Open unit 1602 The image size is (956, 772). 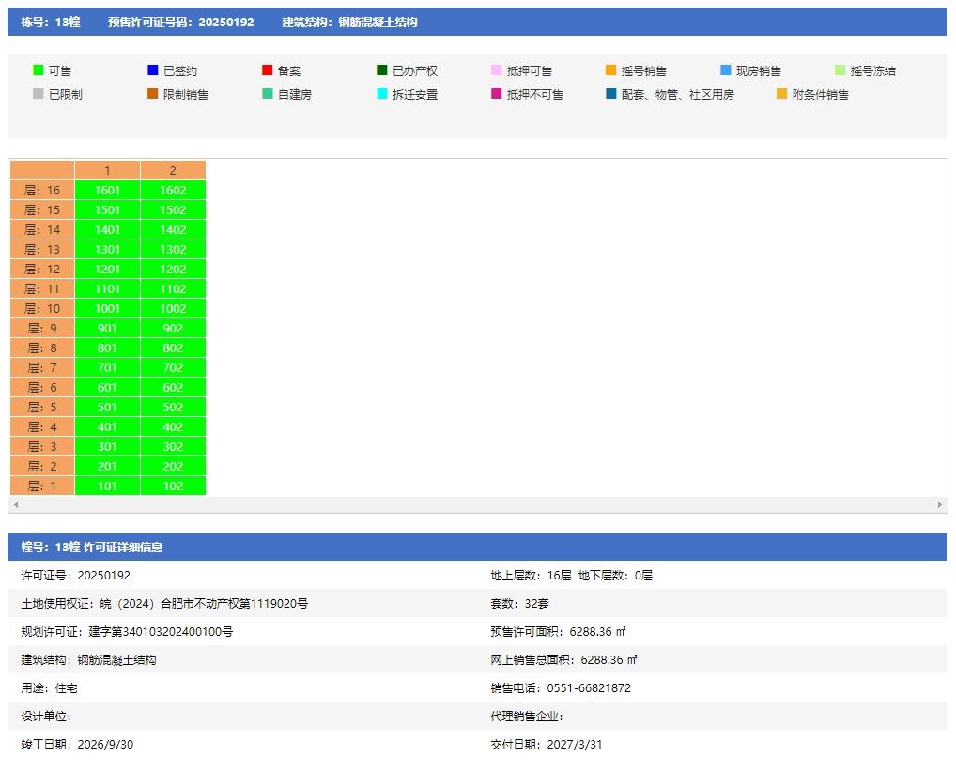pyautogui.click(x=173, y=191)
